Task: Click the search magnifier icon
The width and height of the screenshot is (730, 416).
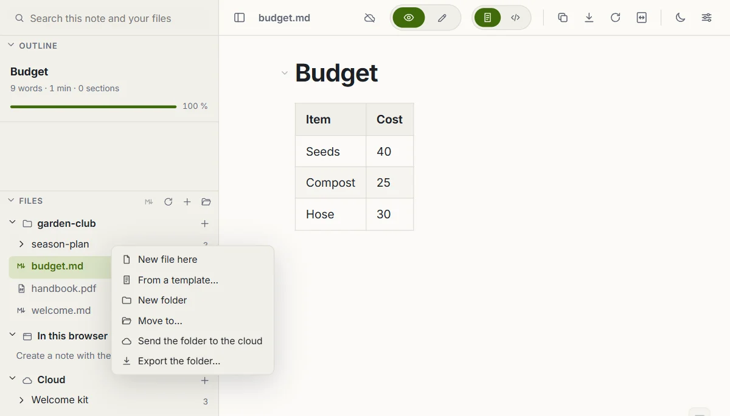Action: (x=19, y=18)
